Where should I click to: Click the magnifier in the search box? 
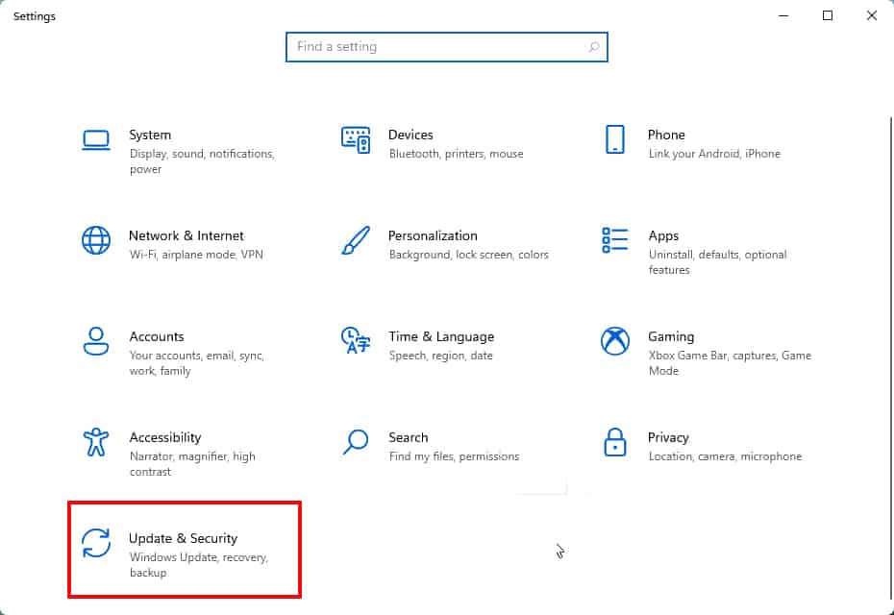point(593,47)
